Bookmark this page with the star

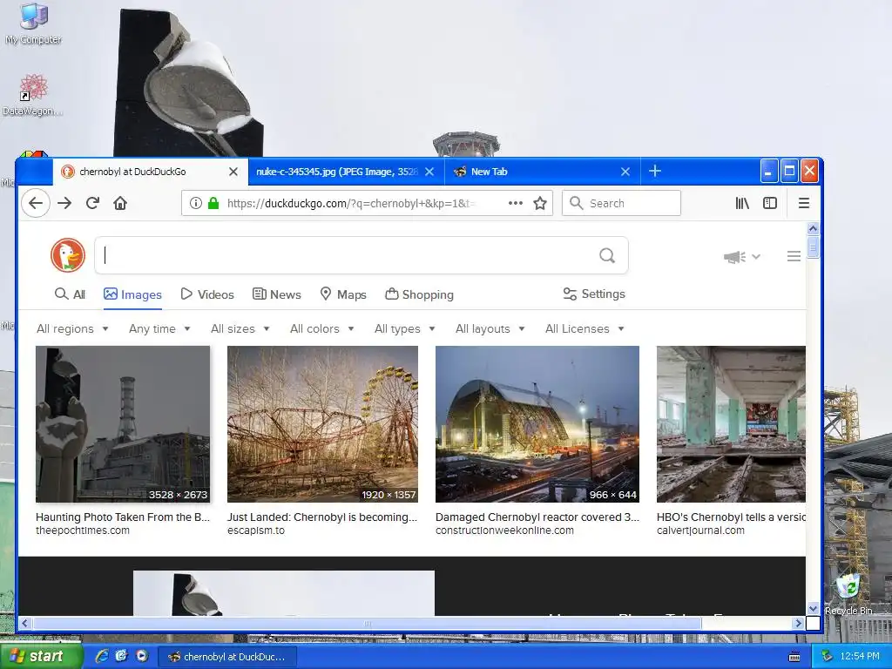coord(540,203)
